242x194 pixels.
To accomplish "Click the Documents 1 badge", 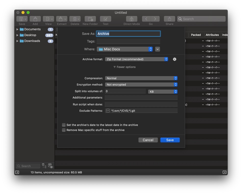I will pyautogui.click(x=50, y=29).
